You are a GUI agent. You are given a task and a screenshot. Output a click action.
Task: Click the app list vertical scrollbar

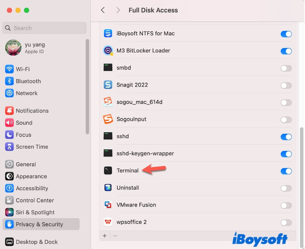[302, 180]
